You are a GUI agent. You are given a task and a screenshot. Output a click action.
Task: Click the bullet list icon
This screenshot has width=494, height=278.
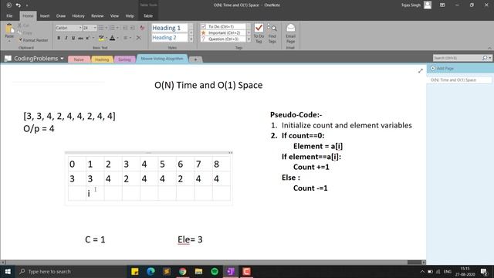101,28
